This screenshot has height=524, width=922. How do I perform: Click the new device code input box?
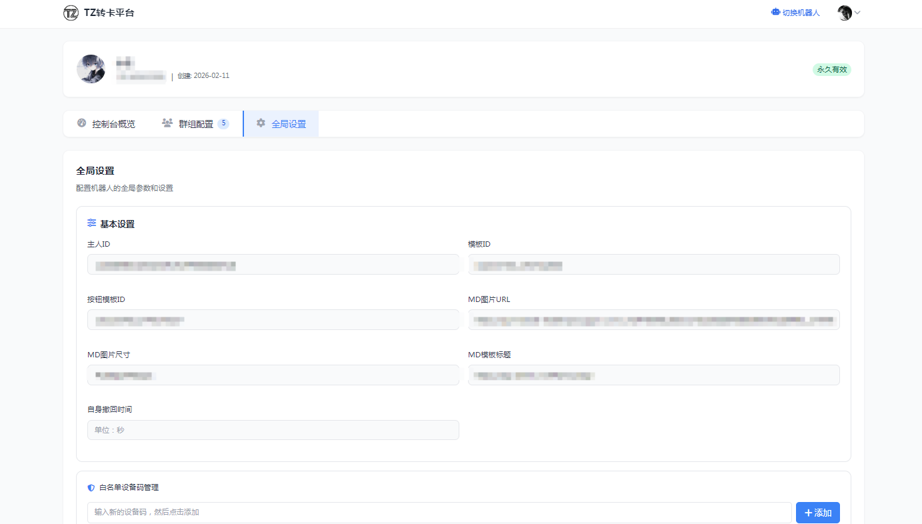click(439, 513)
